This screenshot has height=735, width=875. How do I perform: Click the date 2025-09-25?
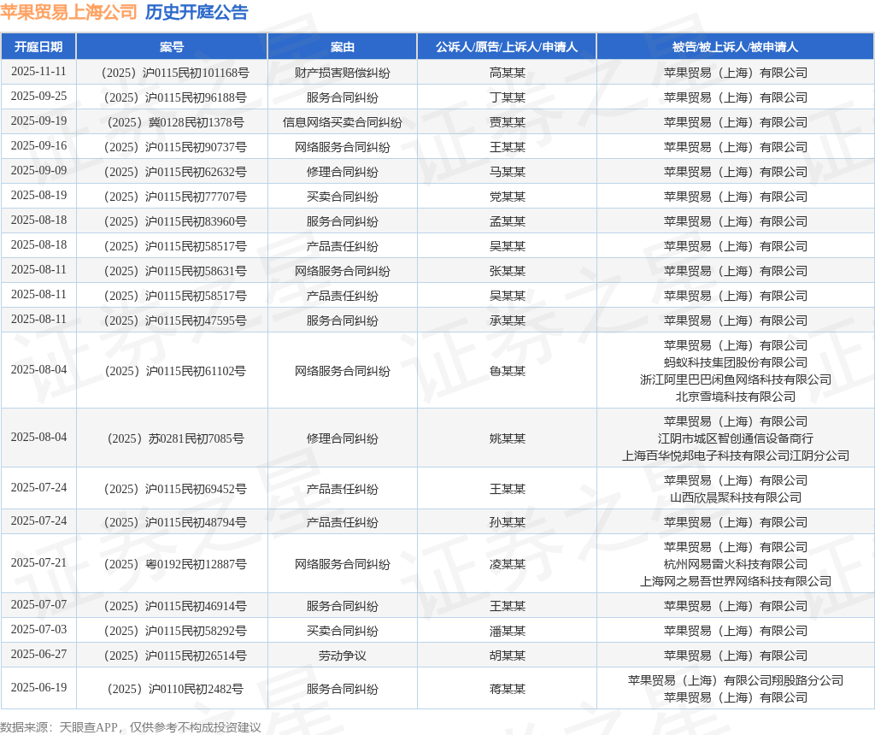(x=38, y=96)
